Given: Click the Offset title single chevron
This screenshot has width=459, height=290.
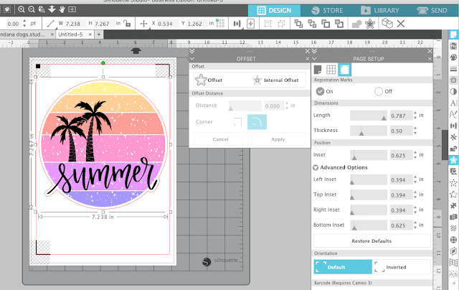Looking at the screenshot, I should [x=191, y=59].
